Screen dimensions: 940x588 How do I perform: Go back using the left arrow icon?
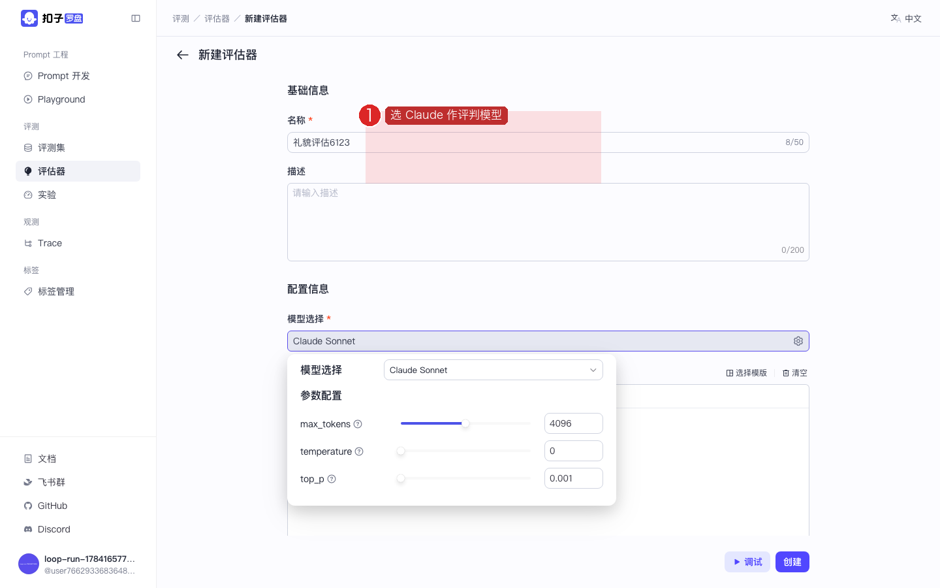click(x=183, y=55)
